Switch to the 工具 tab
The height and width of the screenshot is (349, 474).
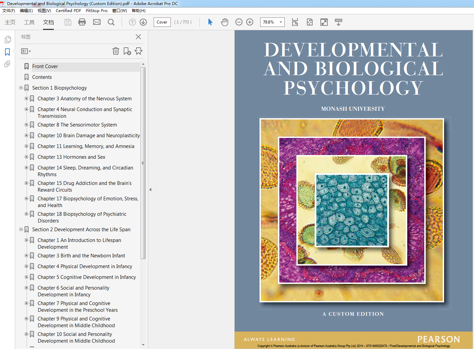tap(29, 22)
